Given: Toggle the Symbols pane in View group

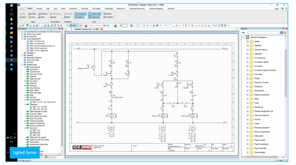Looking at the screenshot, I should (79, 17).
